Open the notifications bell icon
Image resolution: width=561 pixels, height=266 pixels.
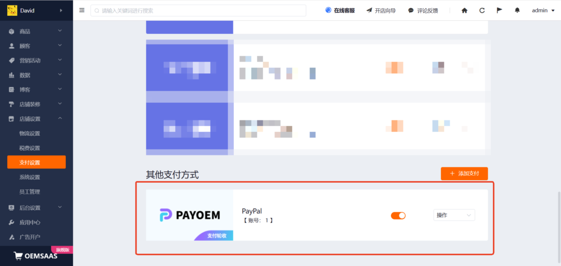(517, 10)
